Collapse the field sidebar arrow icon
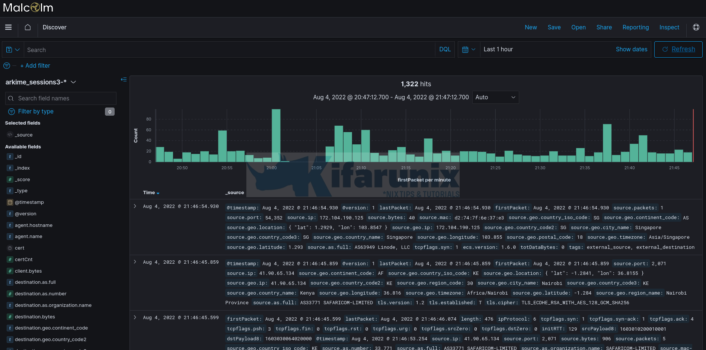 point(124,80)
